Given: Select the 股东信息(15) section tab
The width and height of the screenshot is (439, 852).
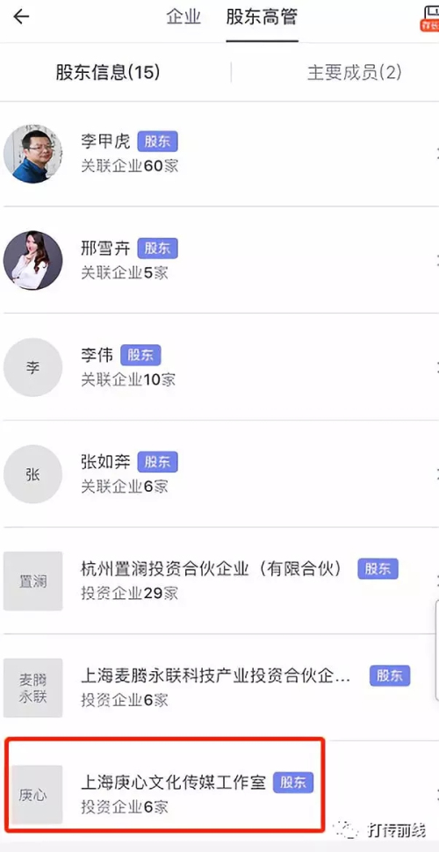Looking at the screenshot, I should (108, 72).
